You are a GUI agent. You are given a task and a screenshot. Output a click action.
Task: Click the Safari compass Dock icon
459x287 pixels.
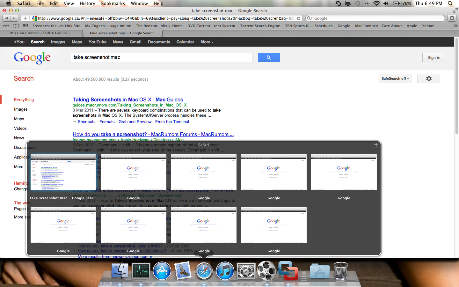(204, 271)
